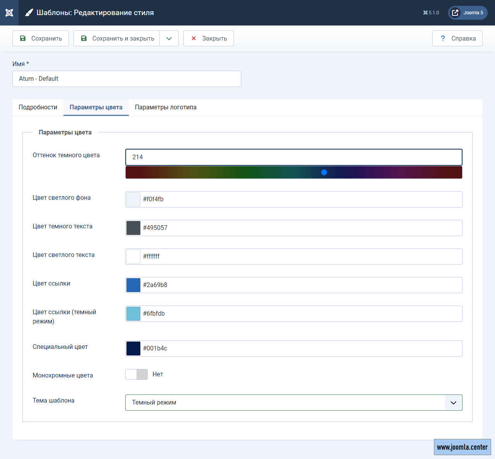Open the light background color swatch #f0f4fb
Image resolution: width=495 pixels, height=459 pixels.
pyautogui.click(x=133, y=199)
